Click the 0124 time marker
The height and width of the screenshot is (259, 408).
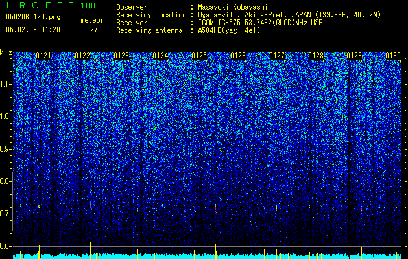[160, 56]
